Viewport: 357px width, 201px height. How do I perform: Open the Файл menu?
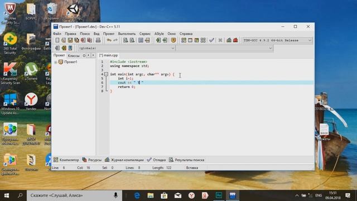(x=57, y=33)
